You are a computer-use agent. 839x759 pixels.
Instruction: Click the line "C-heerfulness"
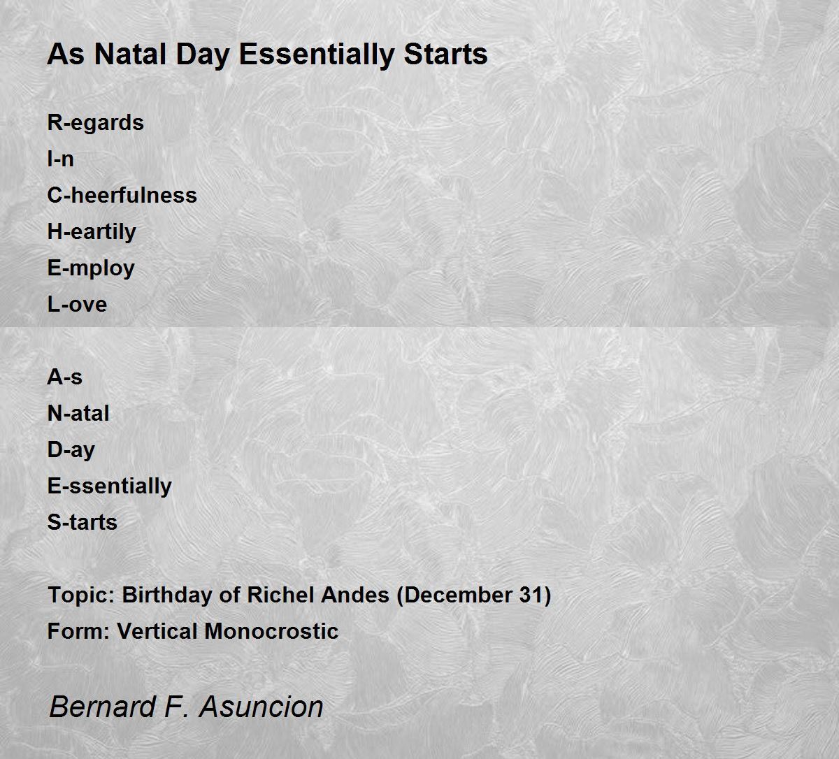(122, 195)
